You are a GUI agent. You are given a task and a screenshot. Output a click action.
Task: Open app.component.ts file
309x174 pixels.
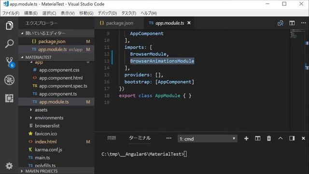point(56,94)
